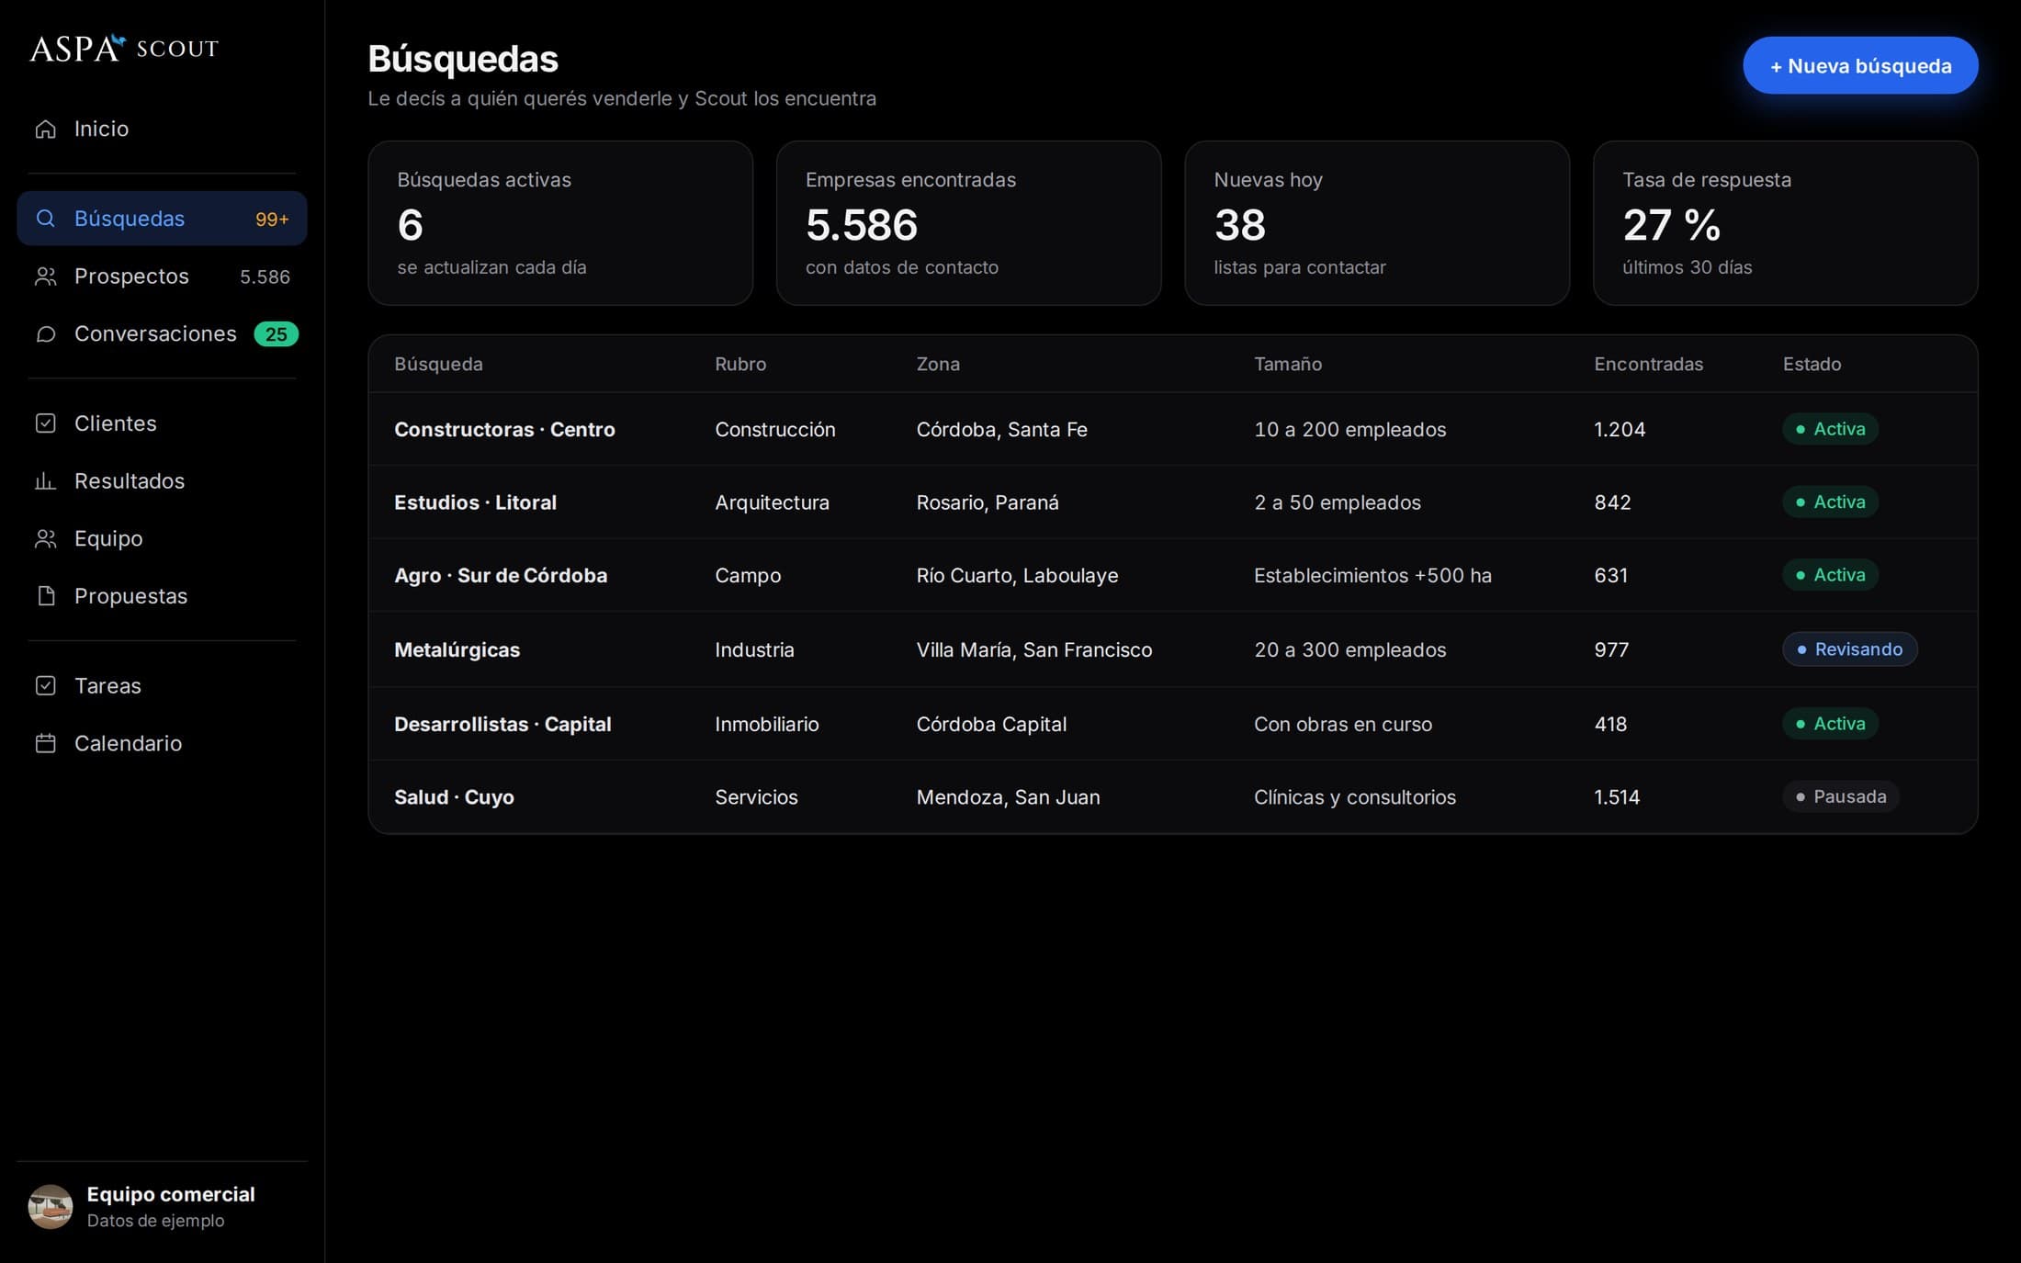Sort by the Rubro column header
This screenshot has height=1263, width=2021.
click(740, 365)
